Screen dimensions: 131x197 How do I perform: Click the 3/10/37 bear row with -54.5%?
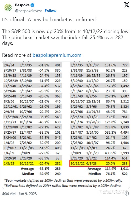[x=33, y=70]
